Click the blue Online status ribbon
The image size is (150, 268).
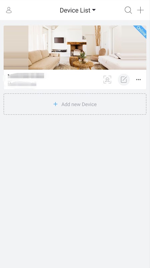click(141, 31)
